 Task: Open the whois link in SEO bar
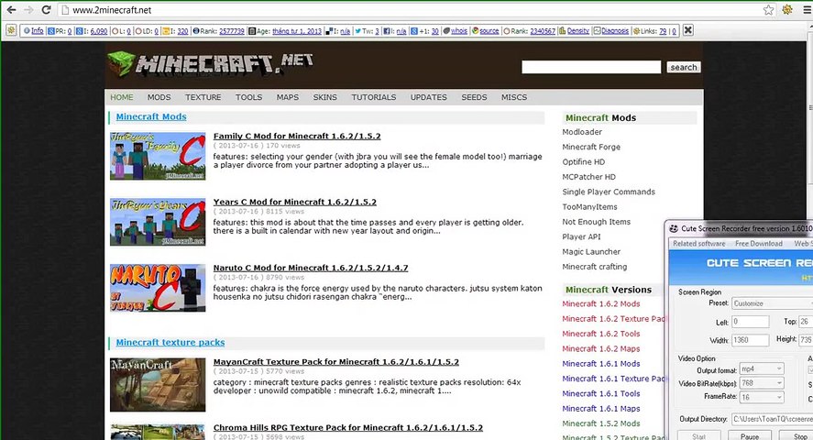pos(459,31)
